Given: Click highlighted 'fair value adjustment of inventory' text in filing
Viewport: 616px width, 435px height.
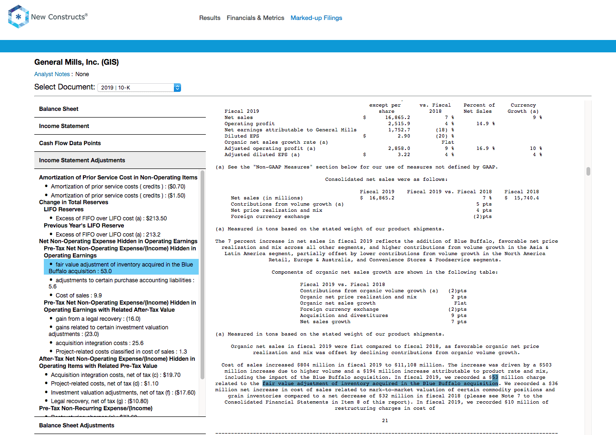Looking at the screenshot, I should 380,384.
